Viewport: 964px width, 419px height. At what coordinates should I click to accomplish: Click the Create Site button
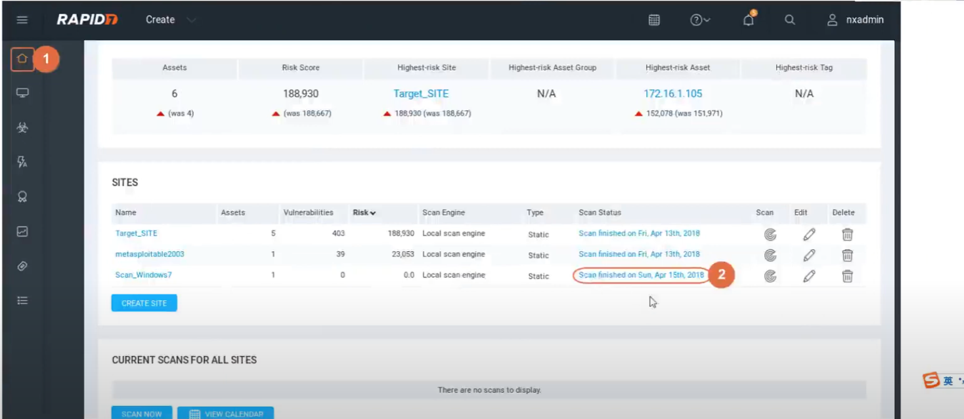[144, 304]
